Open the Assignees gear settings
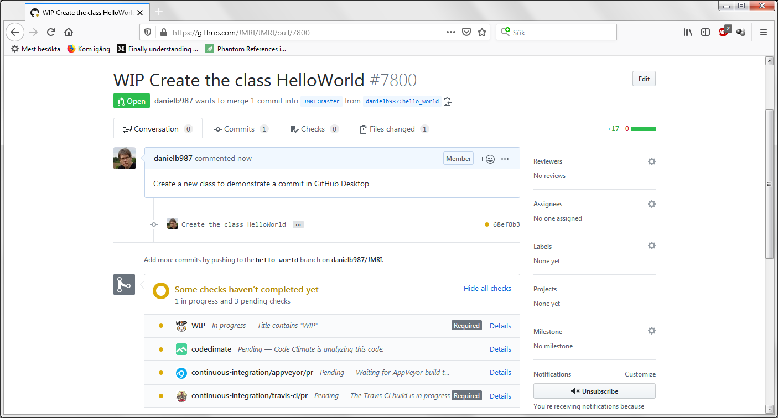Image resolution: width=778 pixels, height=418 pixels. [651, 204]
